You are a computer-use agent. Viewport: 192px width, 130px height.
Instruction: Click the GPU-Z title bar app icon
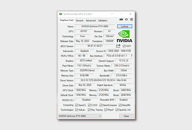click(x=61, y=14)
